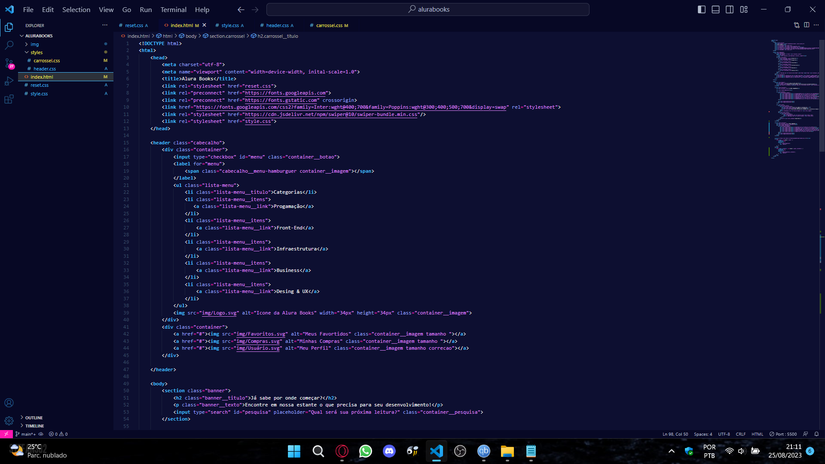Click errors and warnings count in status bar
825x464 pixels.
point(58,434)
